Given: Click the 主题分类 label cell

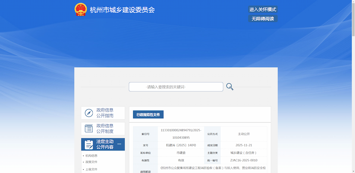Looking at the screenshot, I should (x=212, y=152).
